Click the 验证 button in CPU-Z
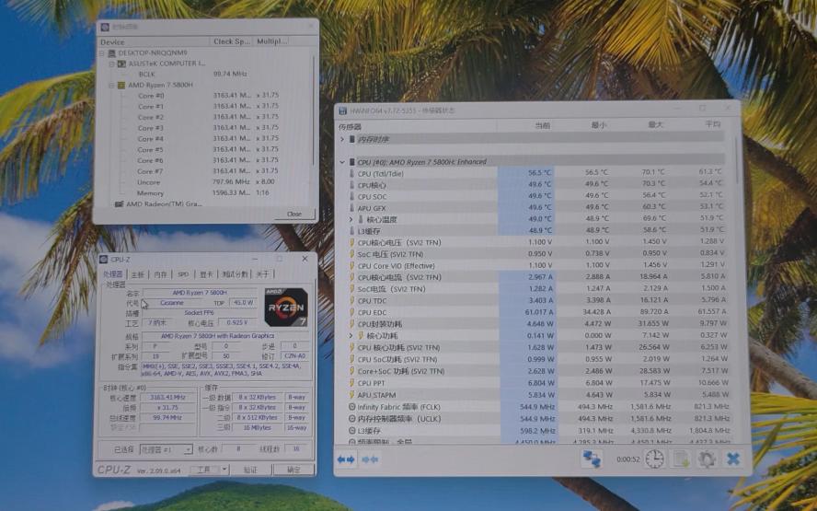The width and height of the screenshot is (817, 511). (x=250, y=470)
